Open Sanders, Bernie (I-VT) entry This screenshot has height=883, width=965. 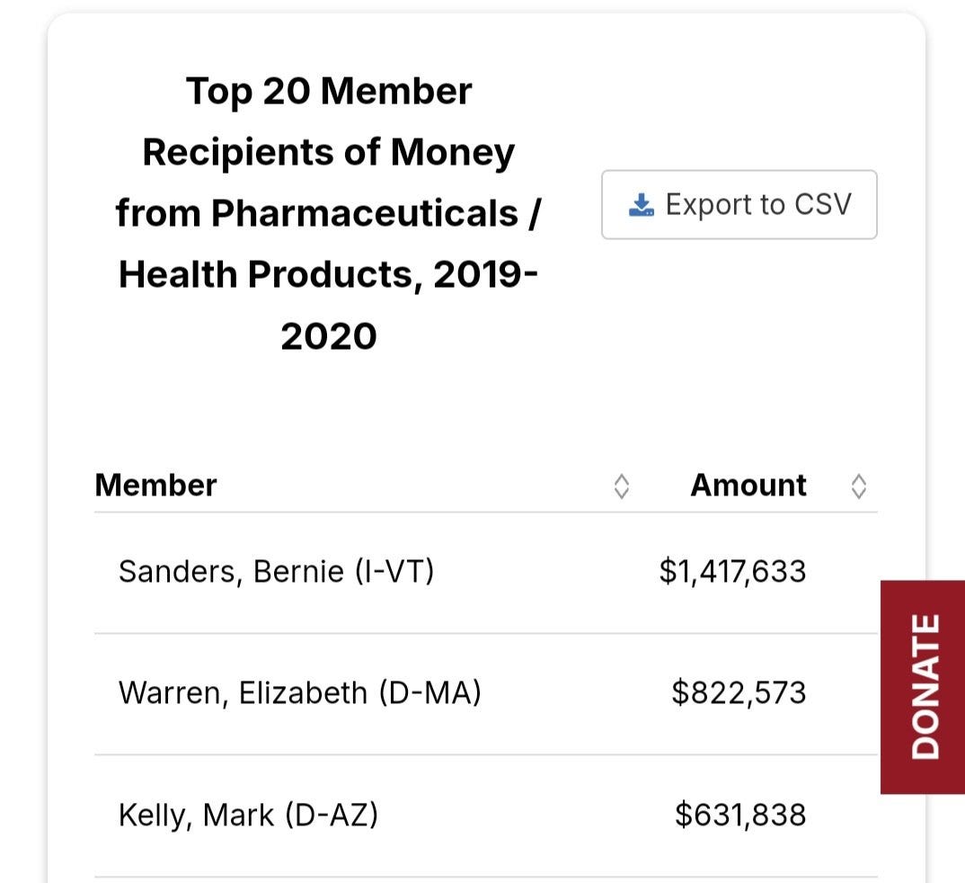click(x=277, y=571)
